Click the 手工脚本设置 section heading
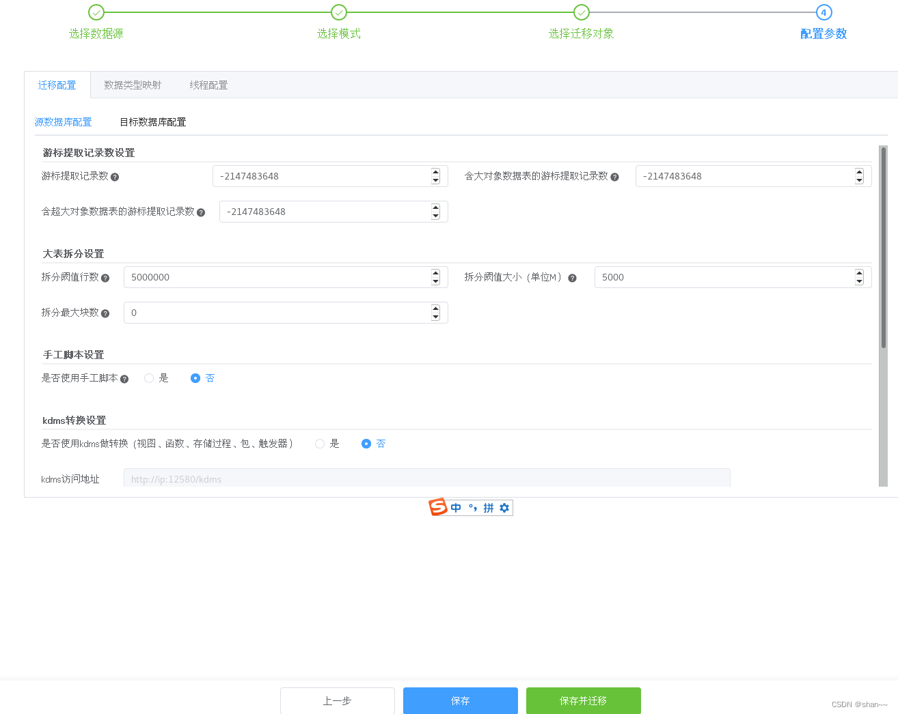 click(74, 355)
